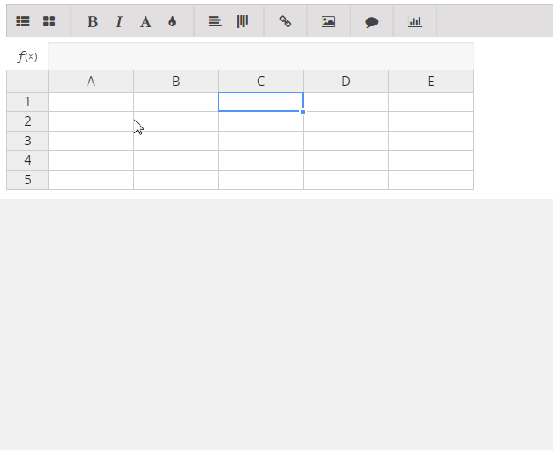Insert an image using the picture icon
The image size is (553, 450).
(328, 22)
